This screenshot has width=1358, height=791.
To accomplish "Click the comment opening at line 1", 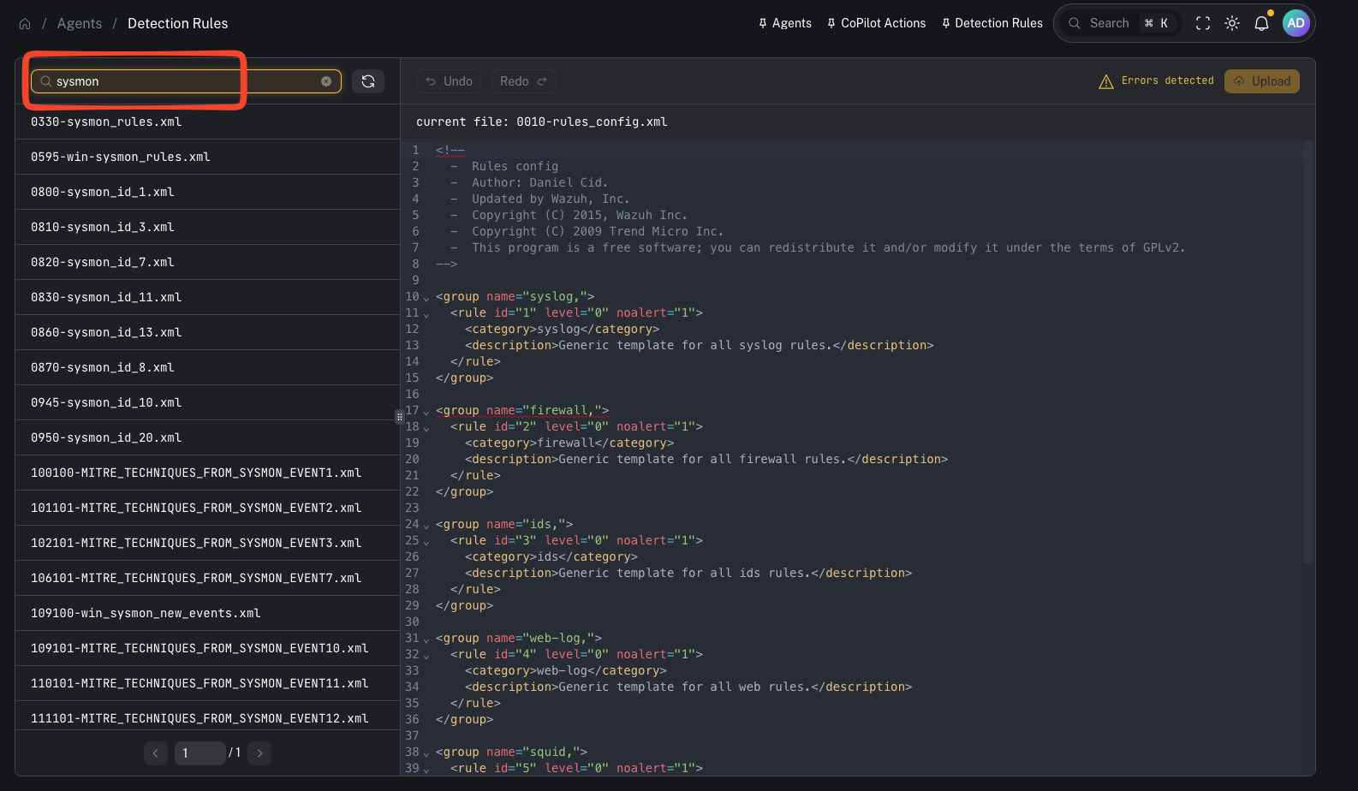I will (x=450, y=151).
